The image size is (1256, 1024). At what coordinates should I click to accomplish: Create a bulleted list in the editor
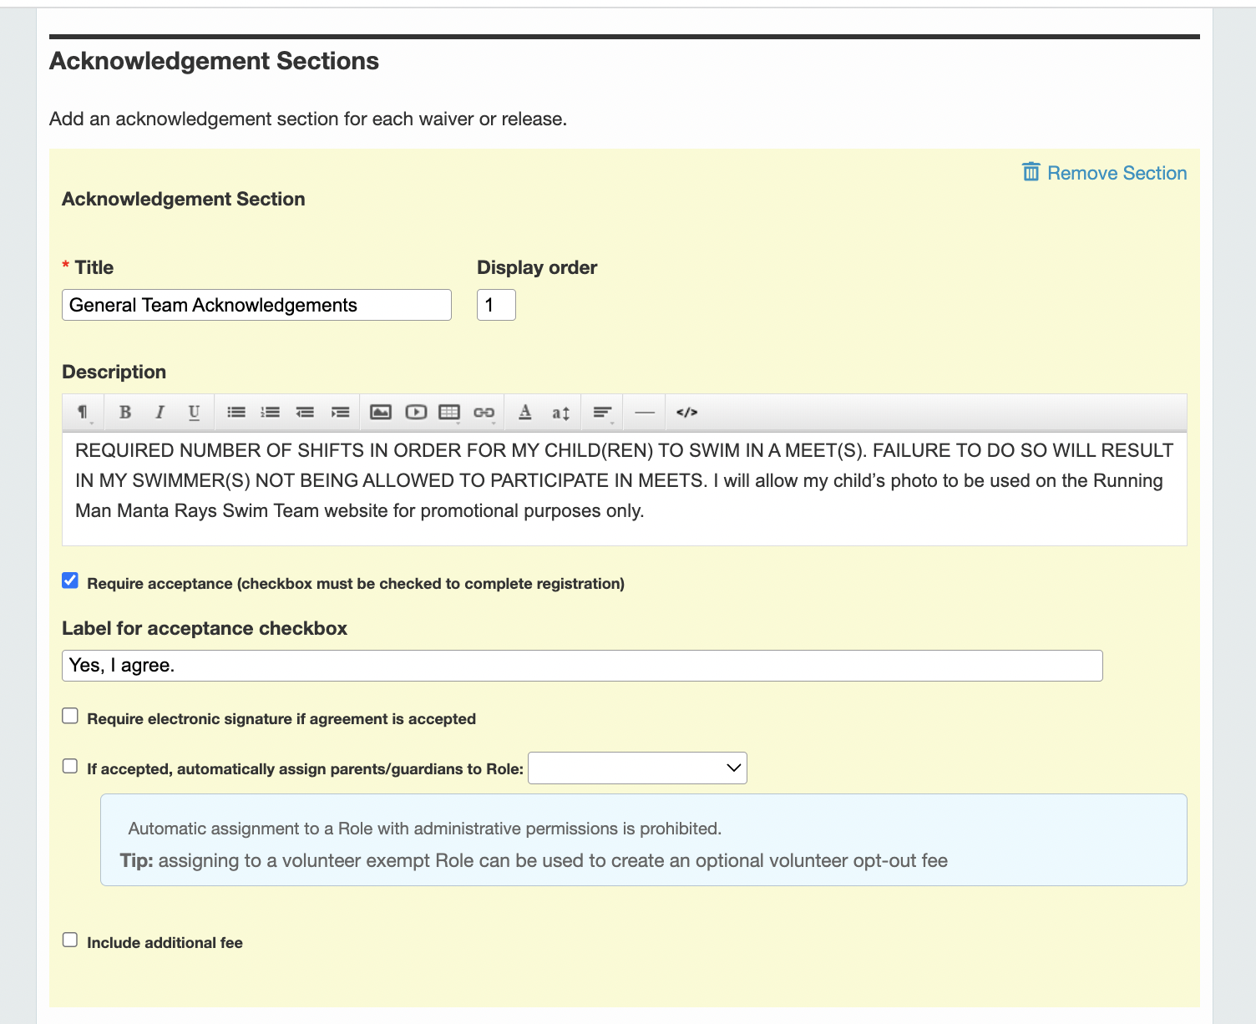(235, 412)
